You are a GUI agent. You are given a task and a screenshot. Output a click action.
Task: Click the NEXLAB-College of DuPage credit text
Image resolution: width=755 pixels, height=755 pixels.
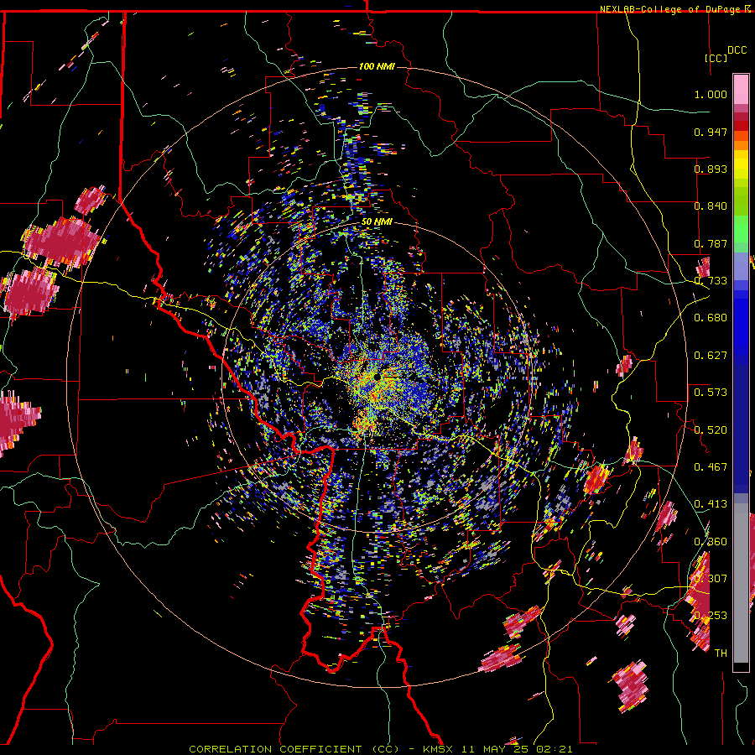tap(671, 9)
